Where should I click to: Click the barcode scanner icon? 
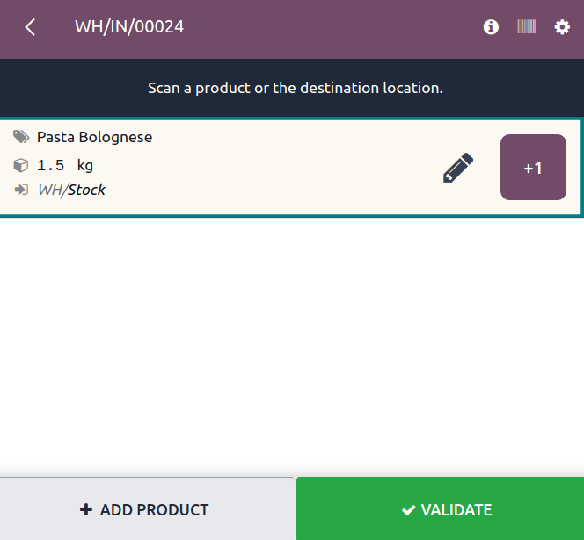coord(526,27)
